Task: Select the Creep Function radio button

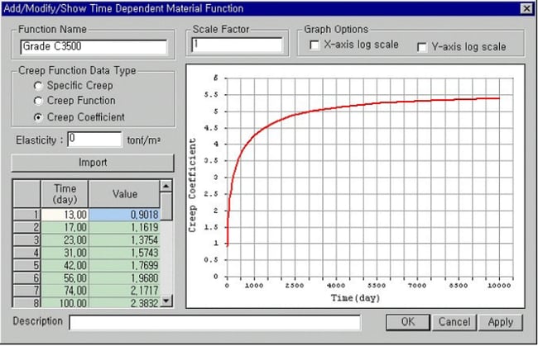Action: (38, 101)
